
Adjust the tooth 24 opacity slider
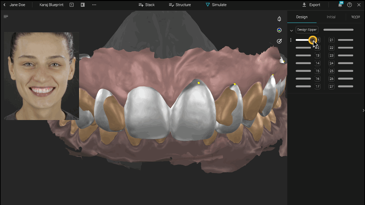coord(345,63)
